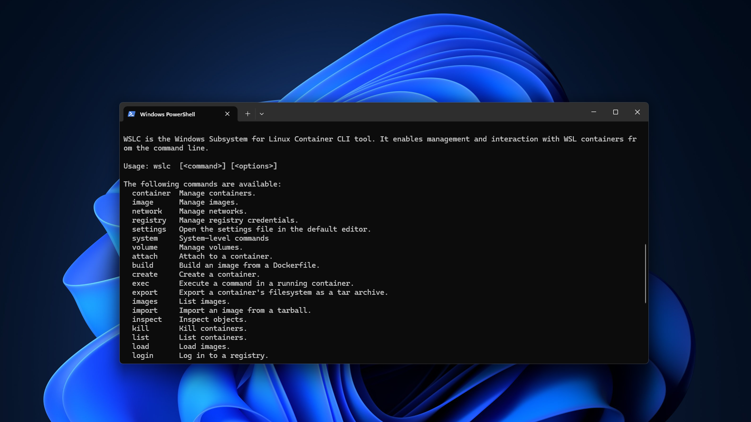The height and width of the screenshot is (422, 751).
Task: Click the 'list' command name
Action: point(141,338)
